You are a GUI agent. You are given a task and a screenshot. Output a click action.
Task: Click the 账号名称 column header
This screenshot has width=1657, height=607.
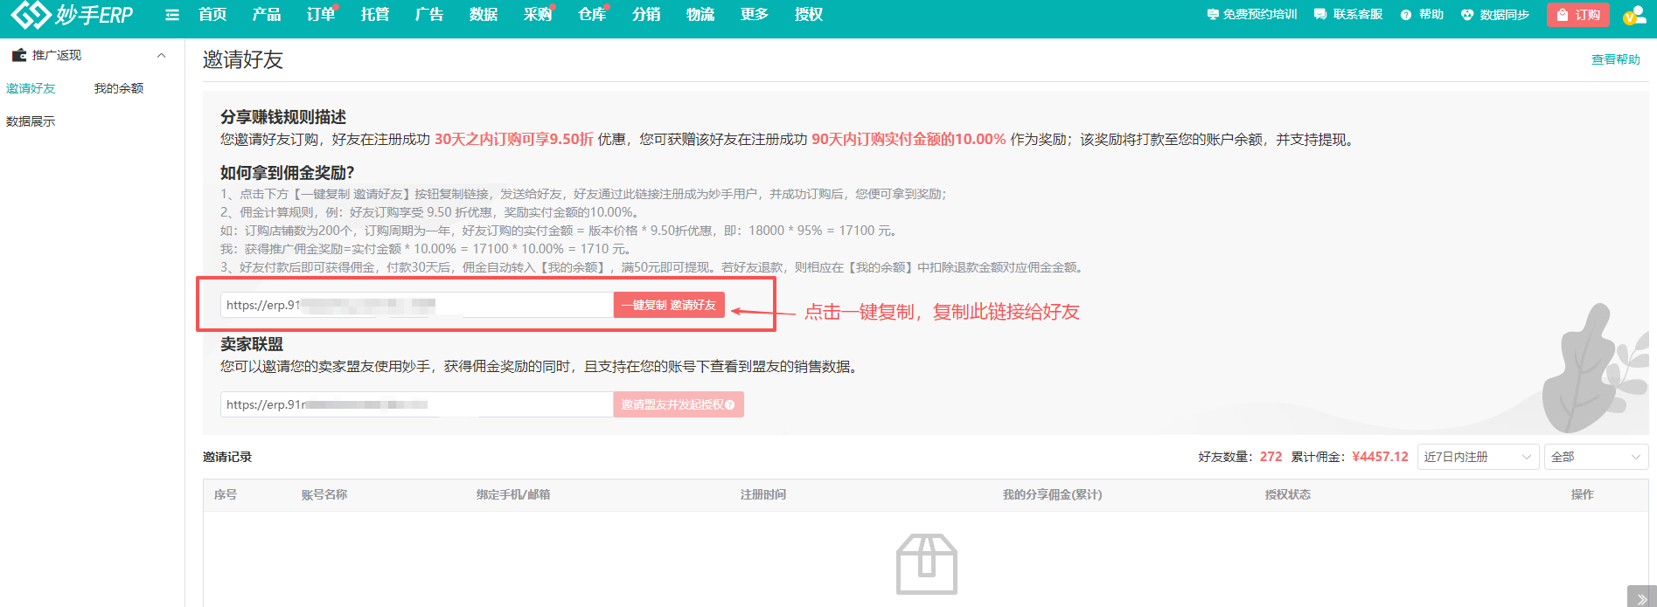[324, 494]
